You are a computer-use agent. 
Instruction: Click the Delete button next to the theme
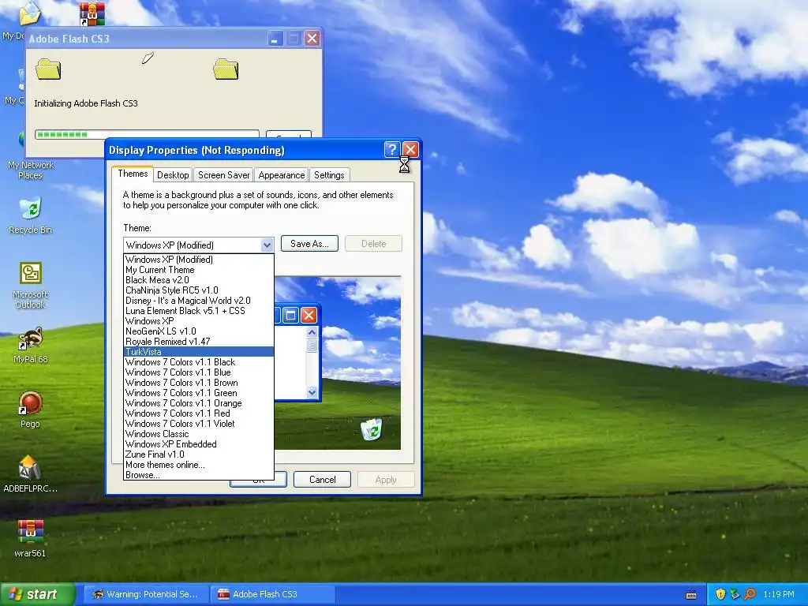(373, 244)
